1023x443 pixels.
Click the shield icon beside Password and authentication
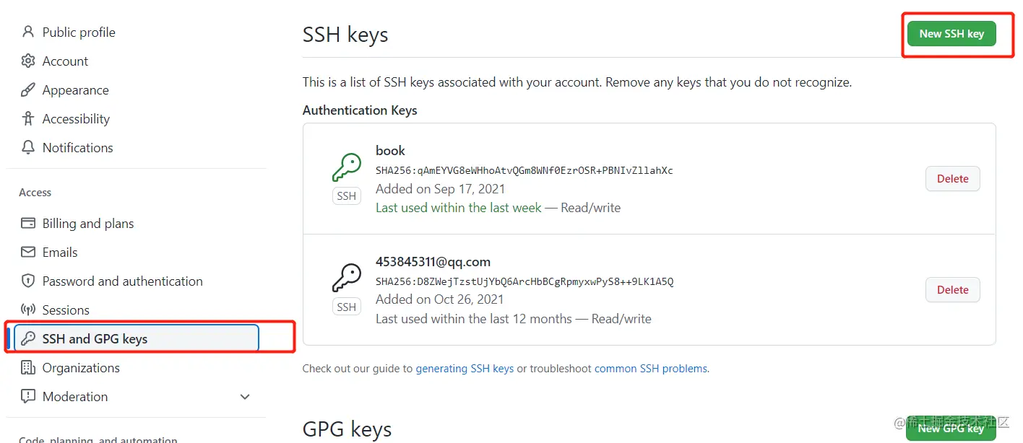[28, 281]
